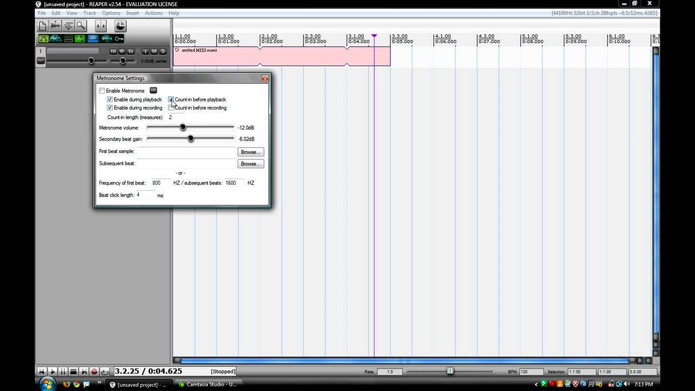Click the playback Rate slider handle
695x391 pixels.
[450, 371]
